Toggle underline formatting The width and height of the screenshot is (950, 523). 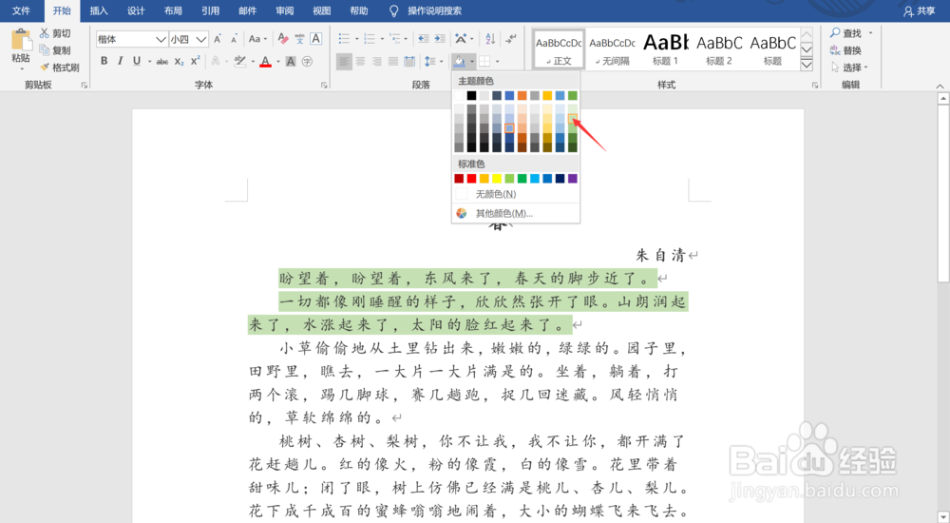136,61
